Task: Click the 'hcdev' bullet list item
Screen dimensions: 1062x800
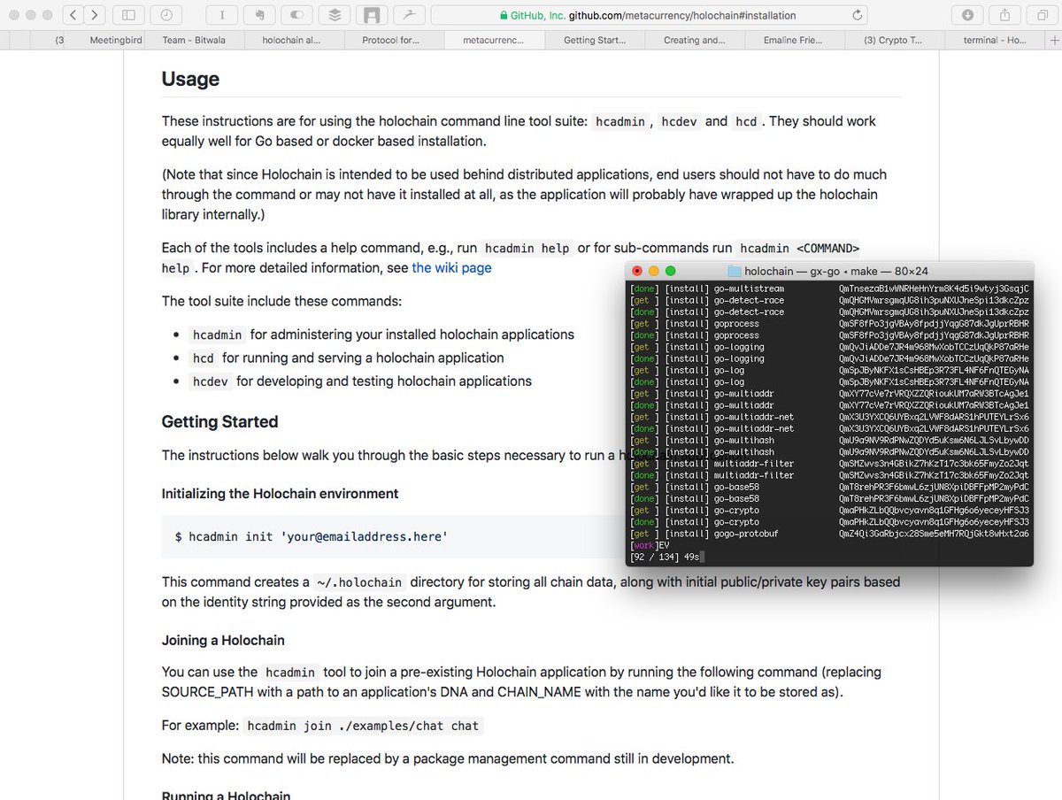Action: click(361, 381)
